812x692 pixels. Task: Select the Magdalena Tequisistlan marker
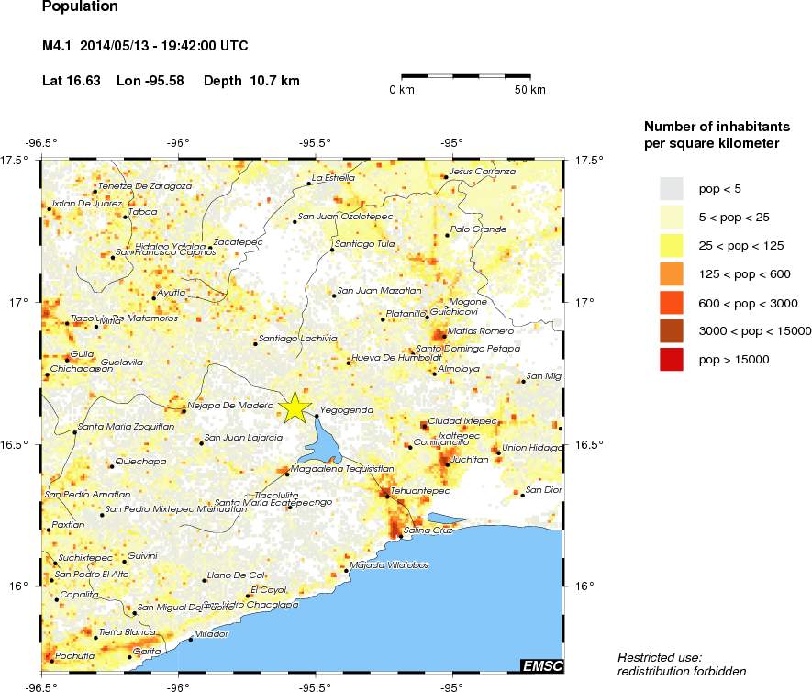(287, 474)
